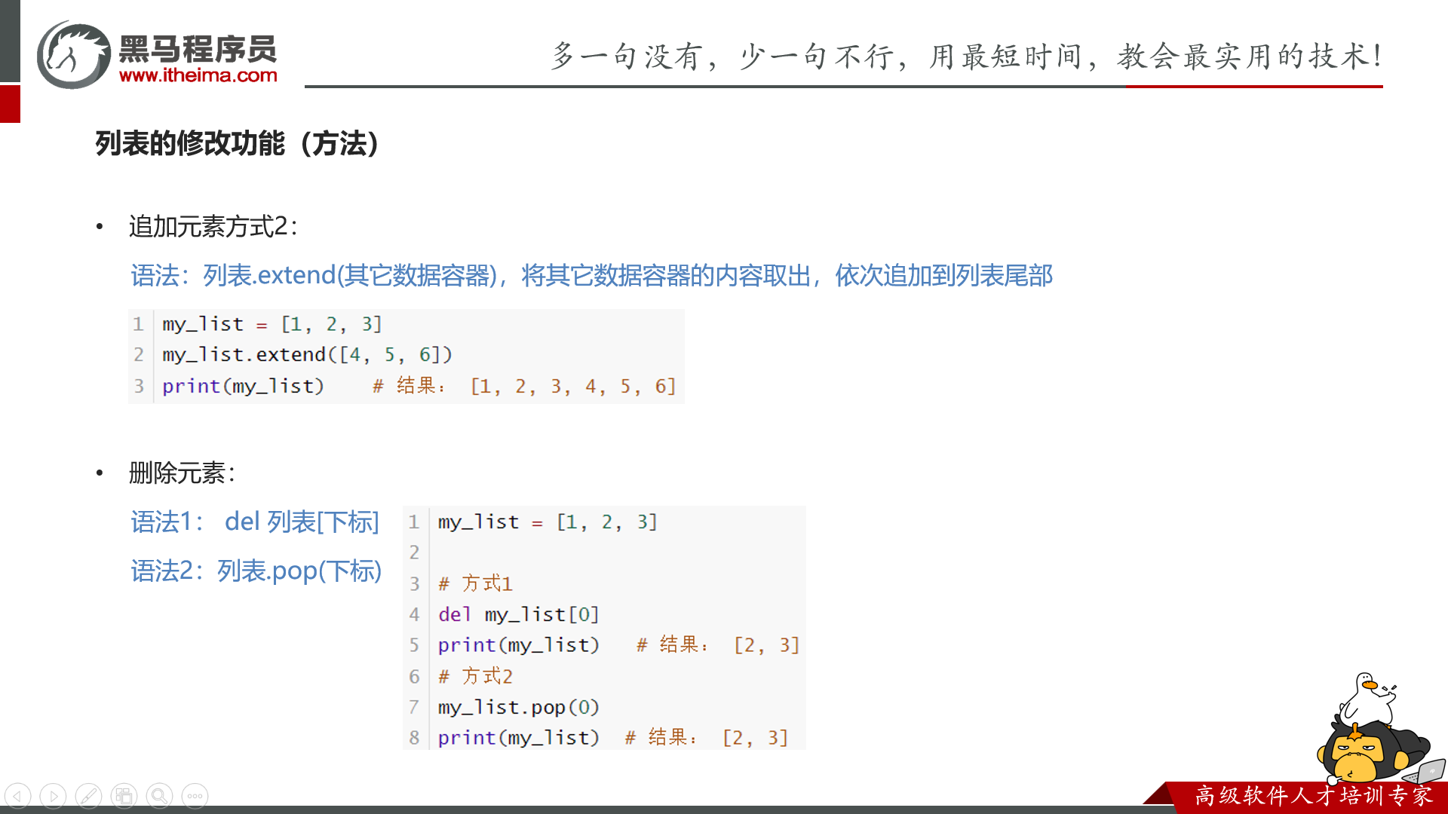Advance to next slide arrow button
Image resolution: width=1448 pixels, height=814 pixels.
[x=53, y=796]
